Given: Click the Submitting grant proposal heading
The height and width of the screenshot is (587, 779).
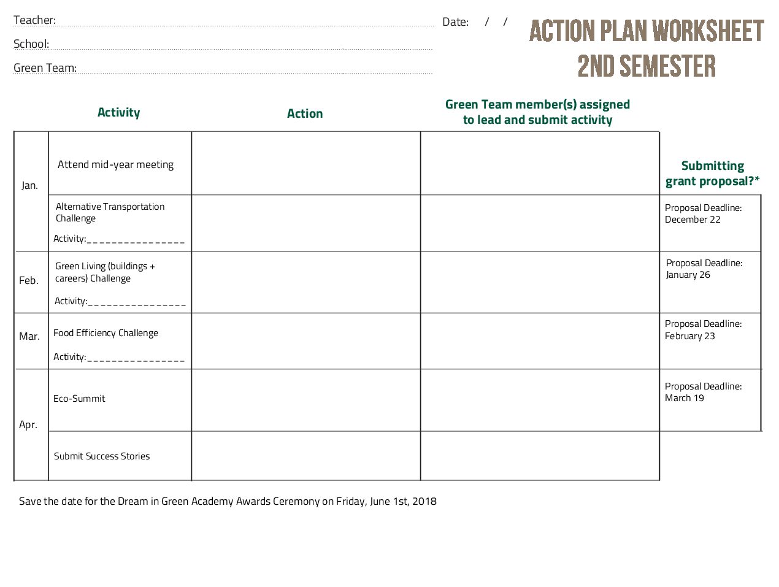Looking at the screenshot, I should pyautogui.click(x=712, y=174).
